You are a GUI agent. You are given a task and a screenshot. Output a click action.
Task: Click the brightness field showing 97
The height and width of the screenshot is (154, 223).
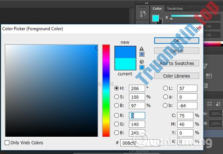[137, 106]
